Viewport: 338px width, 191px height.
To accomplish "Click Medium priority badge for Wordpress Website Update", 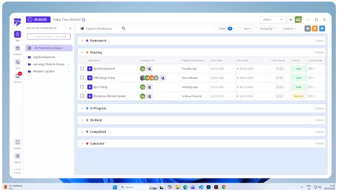I will pyautogui.click(x=299, y=96).
